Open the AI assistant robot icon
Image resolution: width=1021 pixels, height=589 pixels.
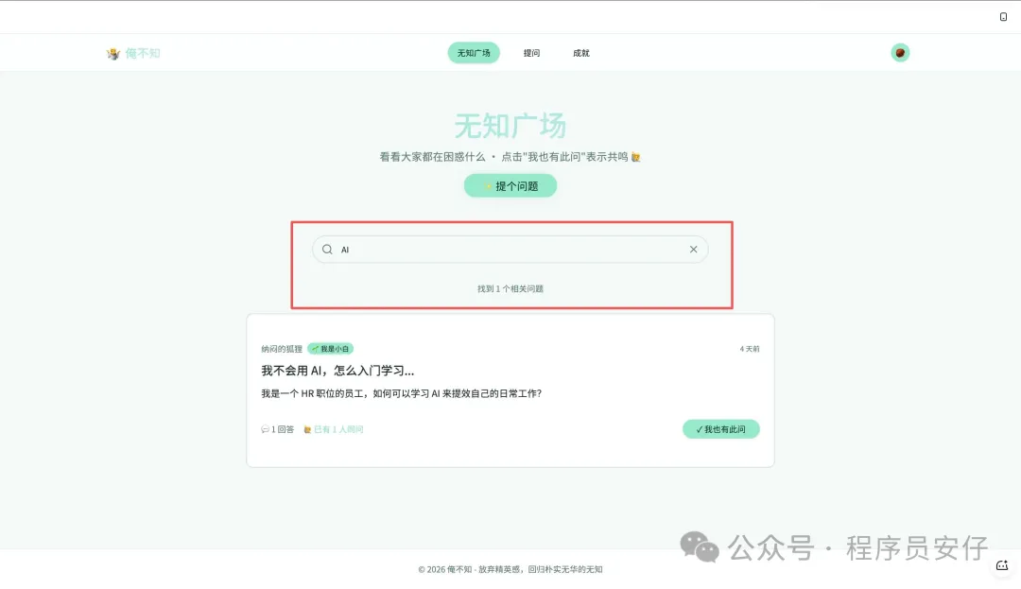pyautogui.click(x=1002, y=565)
